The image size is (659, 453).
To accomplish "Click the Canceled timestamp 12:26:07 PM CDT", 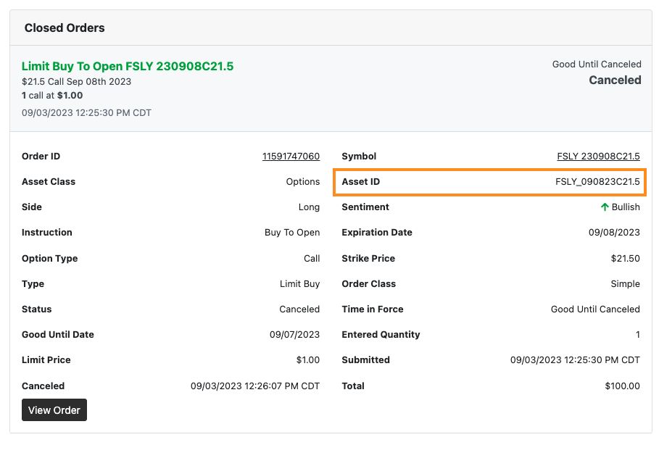I will pyautogui.click(x=255, y=386).
